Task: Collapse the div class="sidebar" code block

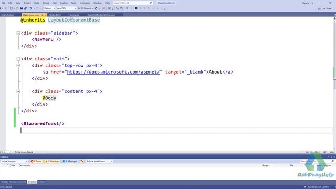Action: tap(18, 33)
